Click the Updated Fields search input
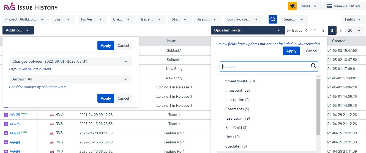Viewport: 366px width, 153px height. [x=264, y=67]
